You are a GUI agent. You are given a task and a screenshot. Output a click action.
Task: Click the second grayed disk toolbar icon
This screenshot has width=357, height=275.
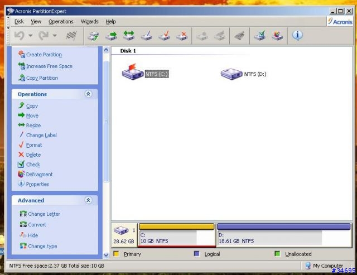point(220,36)
